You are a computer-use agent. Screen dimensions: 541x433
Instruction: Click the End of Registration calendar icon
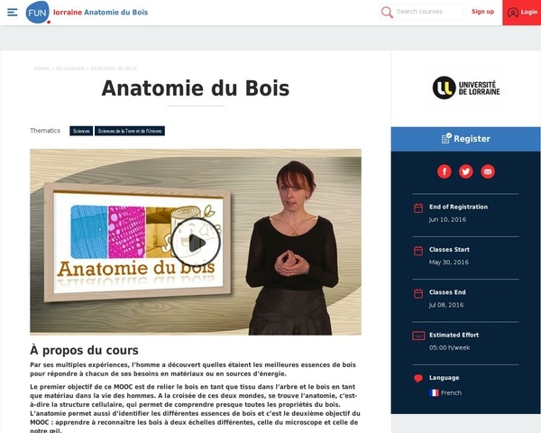click(418, 208)
